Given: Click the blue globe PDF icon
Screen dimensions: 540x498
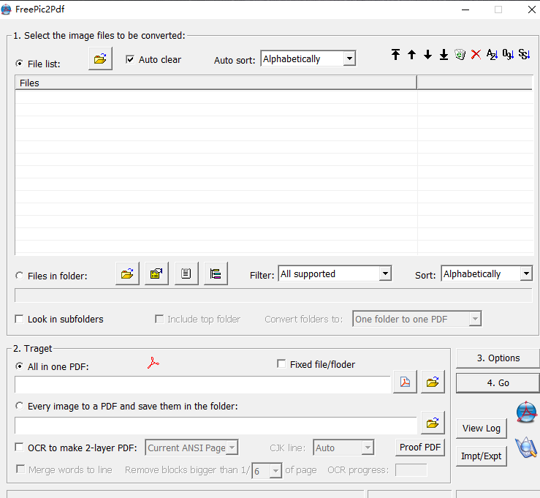Looking at the screenshot, I should click(527, 412).
